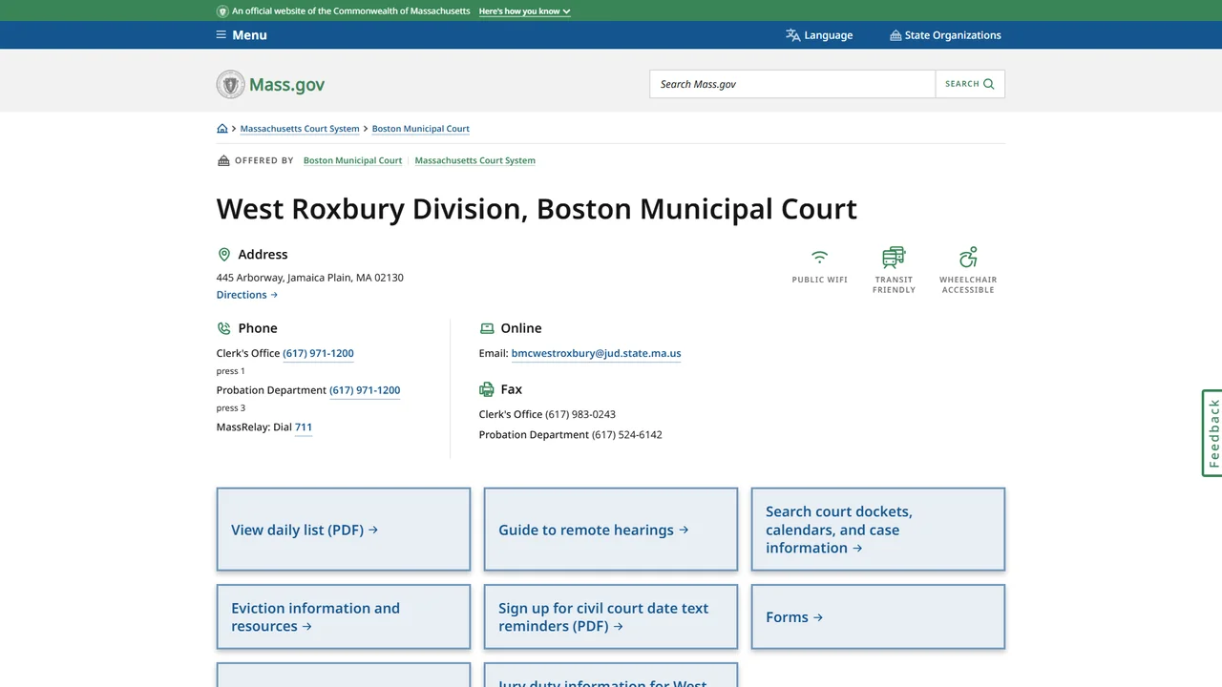1222x687 pixels.
Task: Click the Wheelchair Accessible icon
Action: pyautogui.click(x=968, y=258)
